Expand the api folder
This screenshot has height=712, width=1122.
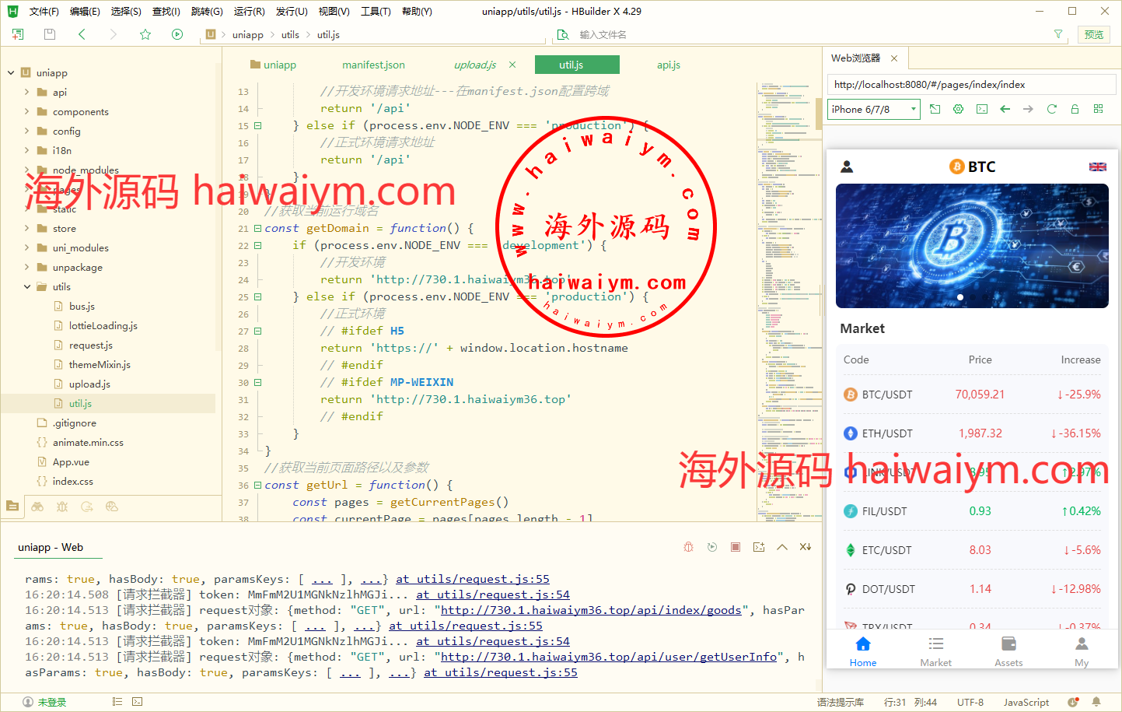27,92
